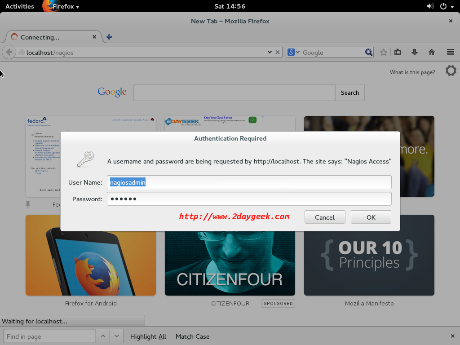The image size is (460, 345).
Task: Click the site identity globe icon
Action: (22, 53)
